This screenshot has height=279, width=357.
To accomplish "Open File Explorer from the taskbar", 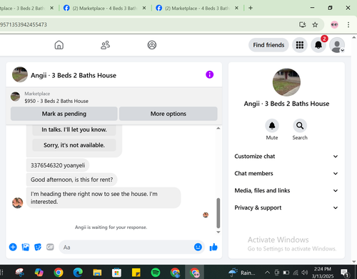I will [x=97, y=272].
